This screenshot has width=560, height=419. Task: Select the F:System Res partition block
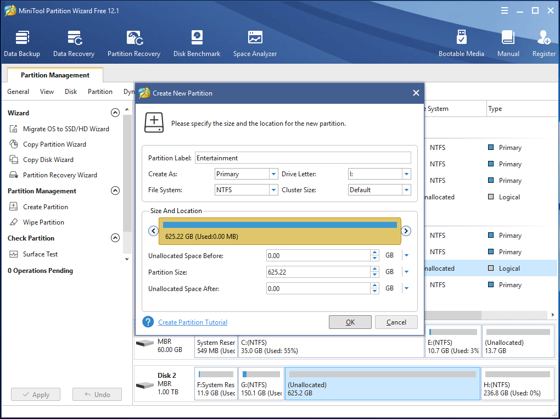tap(216, 384)
